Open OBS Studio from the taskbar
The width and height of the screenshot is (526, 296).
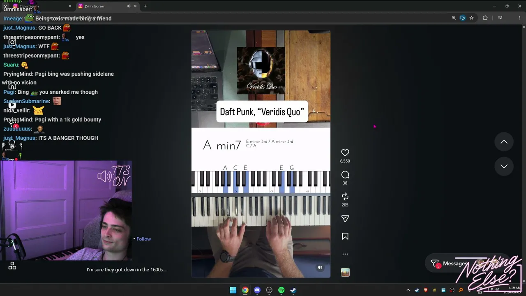pos(269,290)
